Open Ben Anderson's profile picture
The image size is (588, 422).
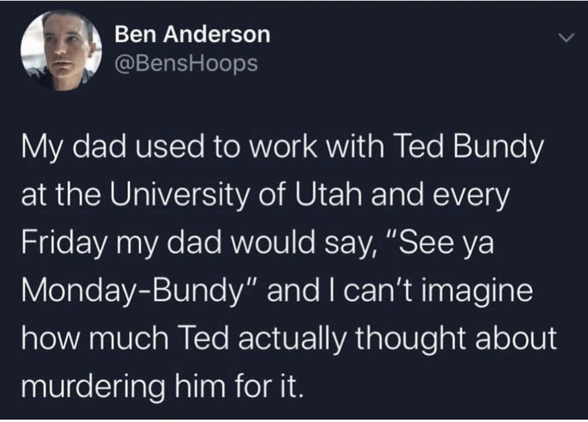tap(61, 51)
